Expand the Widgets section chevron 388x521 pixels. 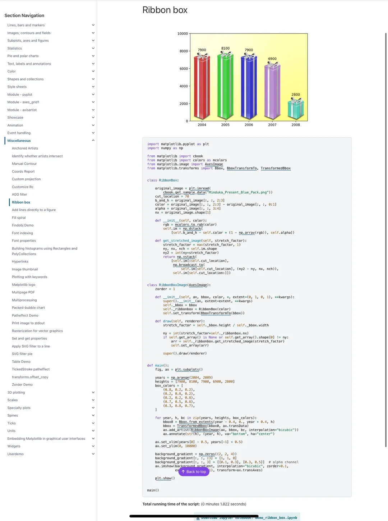[93, 446]
